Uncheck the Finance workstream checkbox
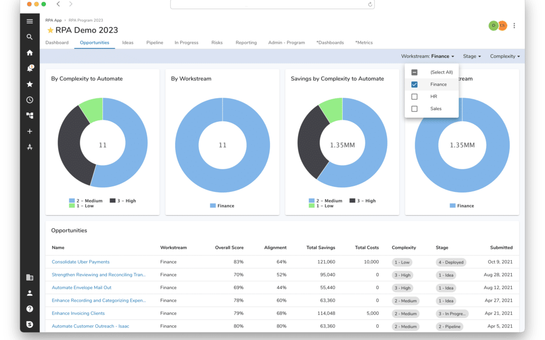 coord(414,85)
